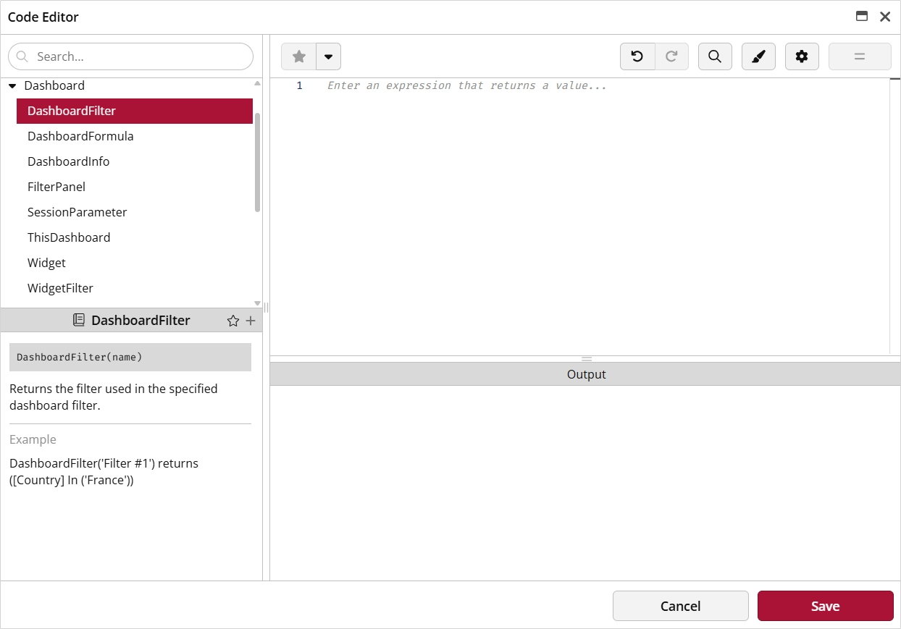The width and height of the screenshot is (901, 629).
Task: Click the search magnifier in search box
Action: (22, 56)
